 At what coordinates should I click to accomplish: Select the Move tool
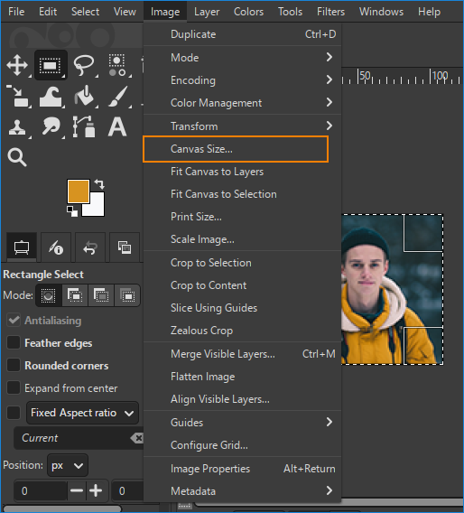(x=17, y=65)
